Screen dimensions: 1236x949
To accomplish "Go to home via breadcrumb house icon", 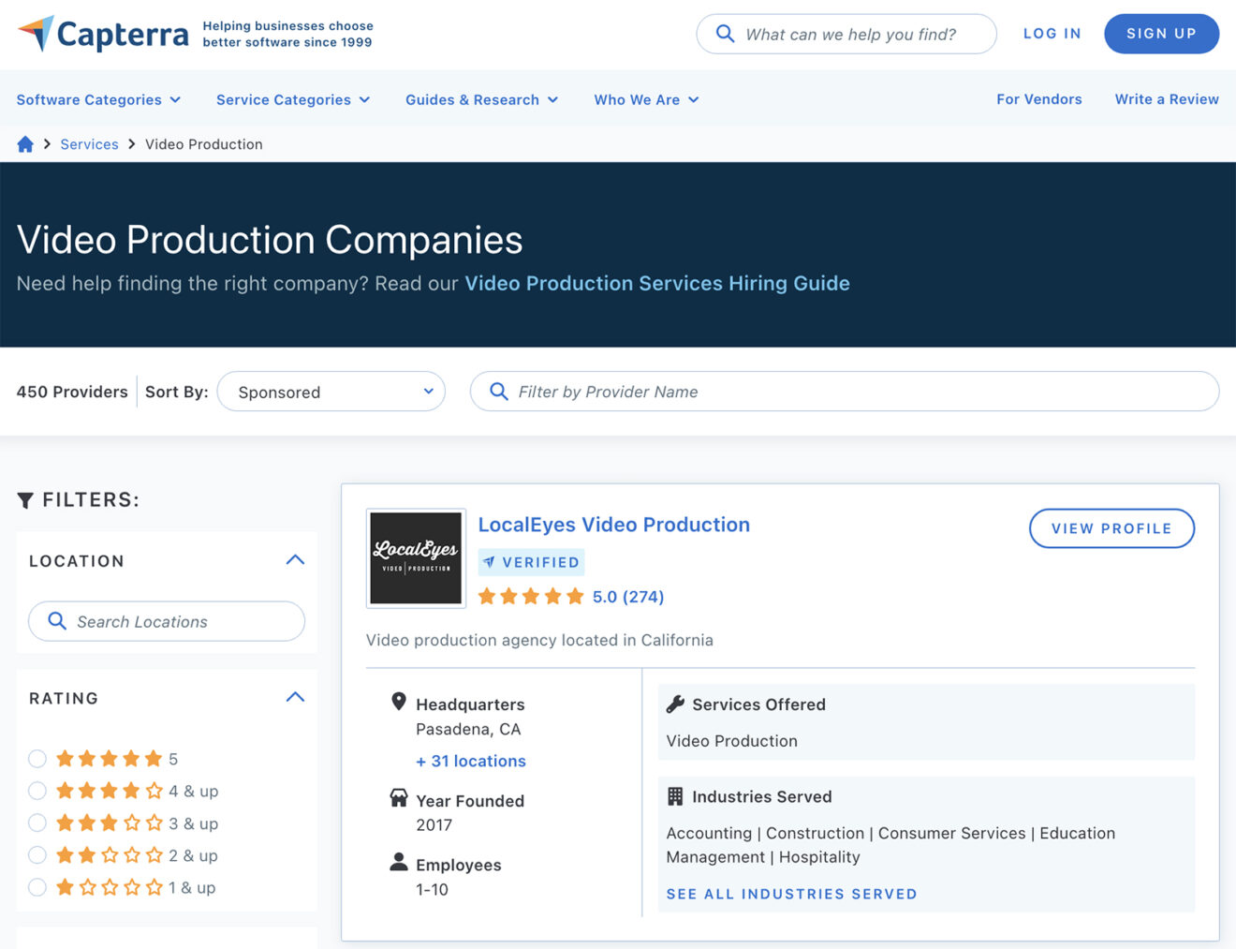I will pos(25,144).
